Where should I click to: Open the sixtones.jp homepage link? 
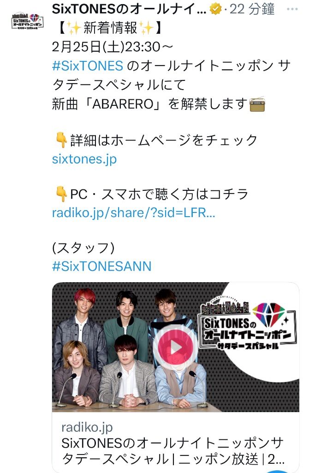[x=84, y=159]
